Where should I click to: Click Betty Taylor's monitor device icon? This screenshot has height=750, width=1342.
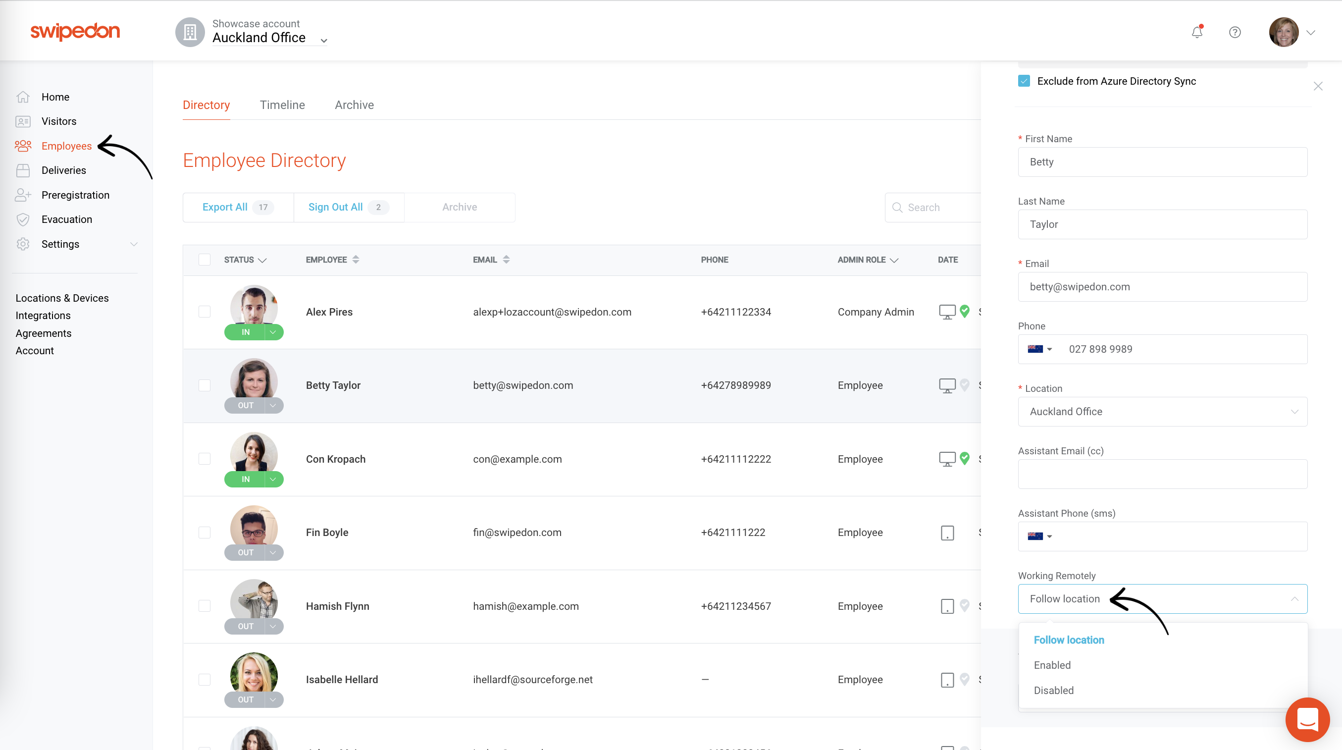click(x=947, y=385)
